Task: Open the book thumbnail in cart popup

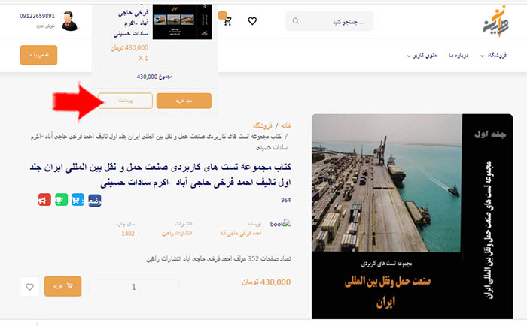Action: coord(182,22)
